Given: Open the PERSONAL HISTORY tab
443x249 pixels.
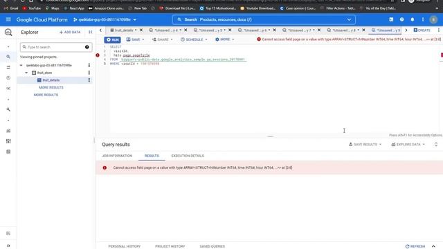Looking at the screenshot, I should pyautogui.click(x=125, y=246).
